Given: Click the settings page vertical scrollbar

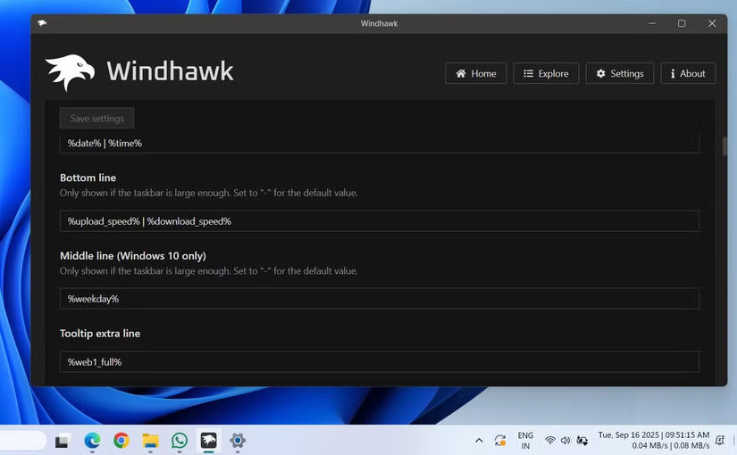Looking at the screenshot, I should (724, 147).
